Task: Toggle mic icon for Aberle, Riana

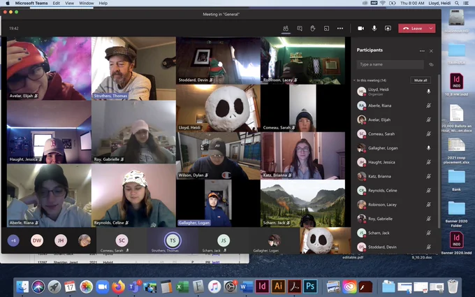Action: 428,106
